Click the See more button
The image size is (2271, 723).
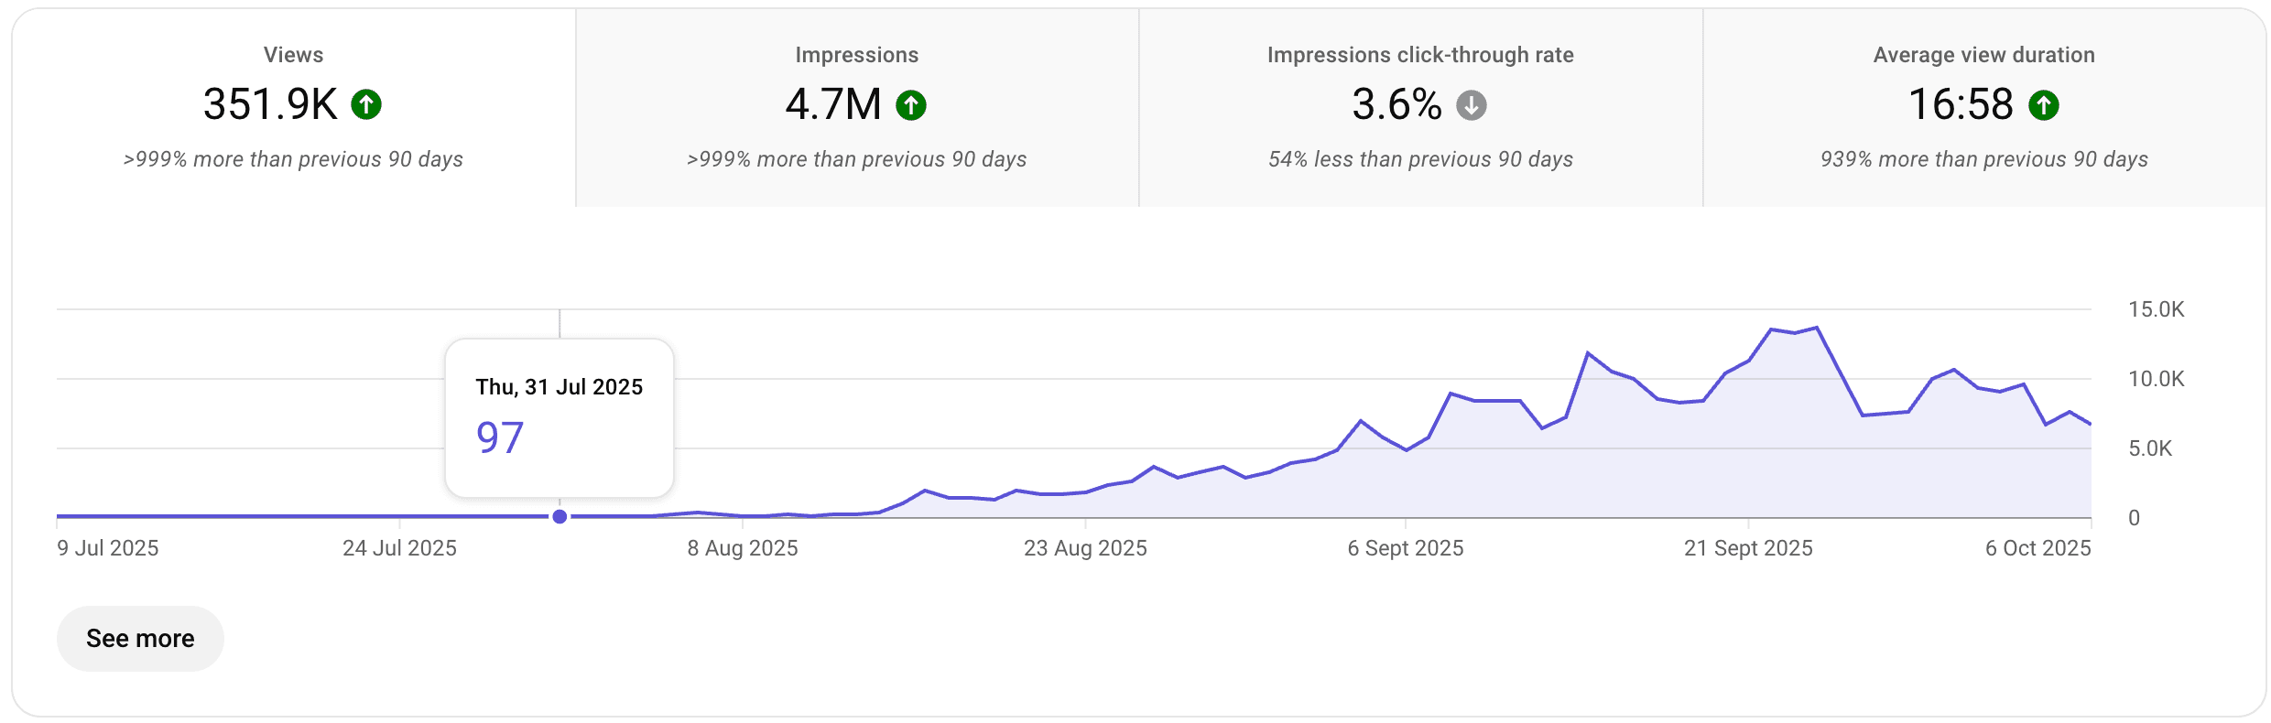(x=139, y=638)
